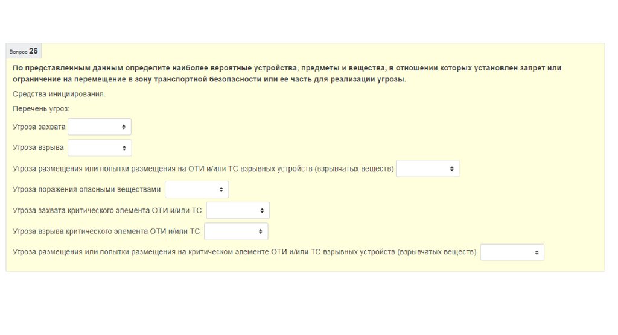Click the arrow icon in 'Угроза взрыва' select
Image resolution: width=618 pixels, height=335 pixels.
tap(123, 148)
